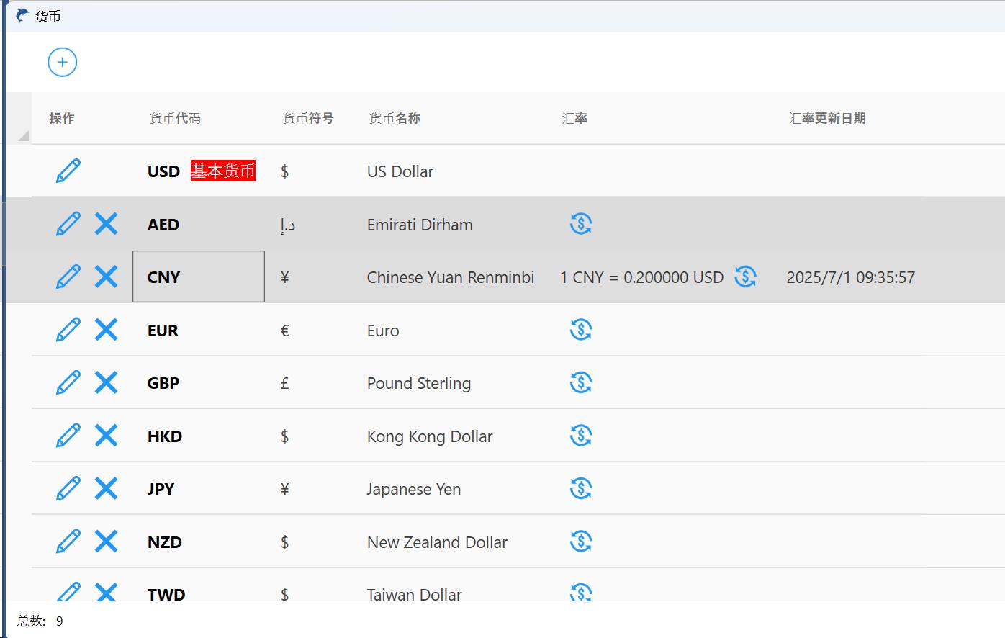Viewport: 1005px width, 638px height.
Task: Refresh exchange rate for Emirati Dirham
Action: coord(581,224)
